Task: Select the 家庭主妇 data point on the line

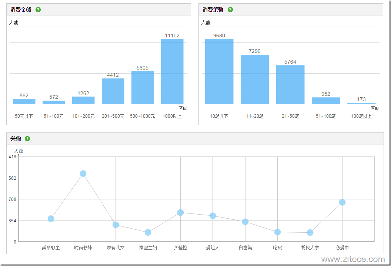Action: (148, 232)
